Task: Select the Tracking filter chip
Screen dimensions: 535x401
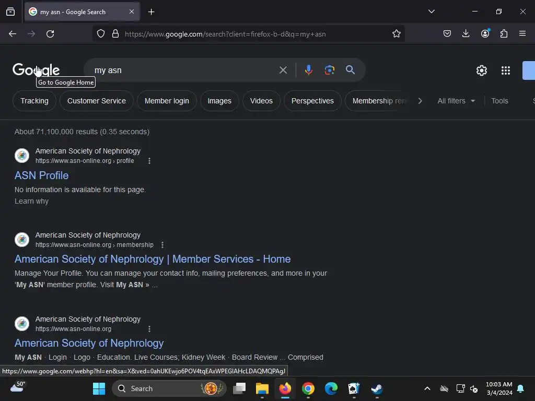Action: tap(34, 101)
